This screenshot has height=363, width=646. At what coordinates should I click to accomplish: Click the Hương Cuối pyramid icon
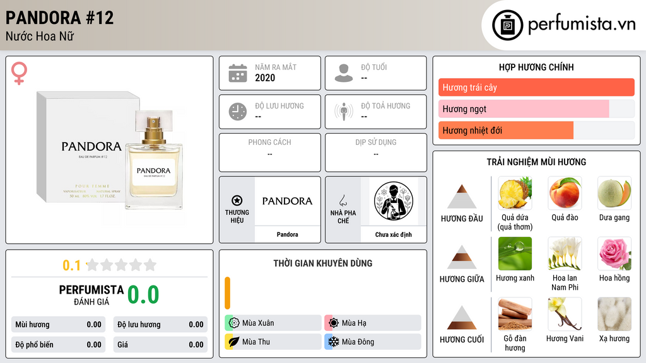pos(462,318)
